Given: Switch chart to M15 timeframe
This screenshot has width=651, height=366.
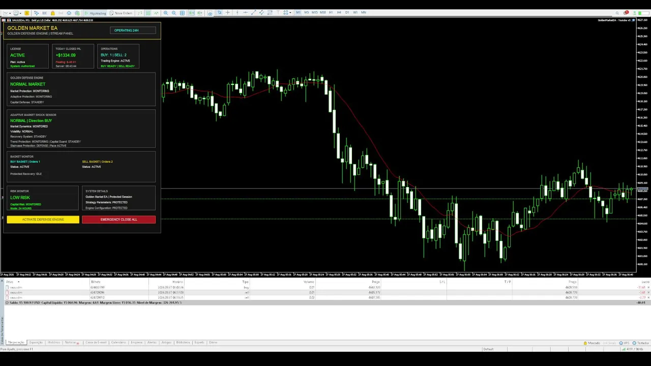Looking at the screenshot, I should pos(314,12).
